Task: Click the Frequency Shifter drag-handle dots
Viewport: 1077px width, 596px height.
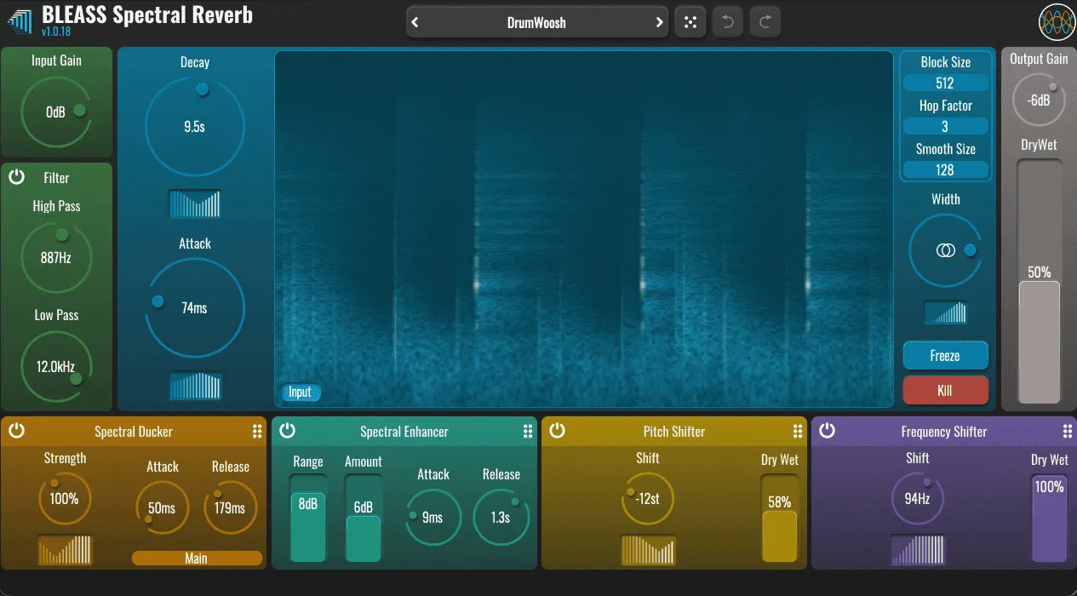Action: [x=1068, y=432]
